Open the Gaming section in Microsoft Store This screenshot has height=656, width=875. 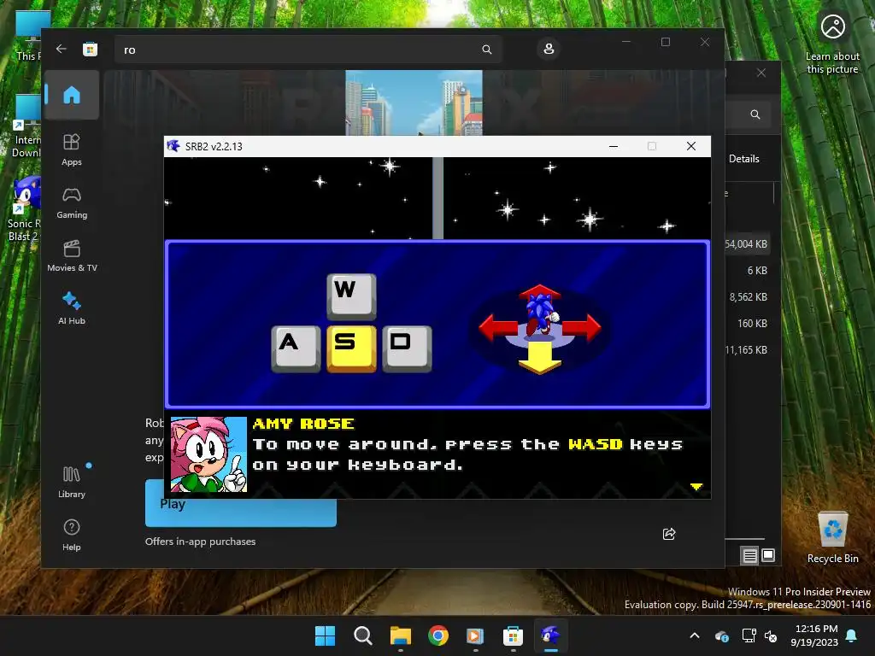tap(72, 202)
